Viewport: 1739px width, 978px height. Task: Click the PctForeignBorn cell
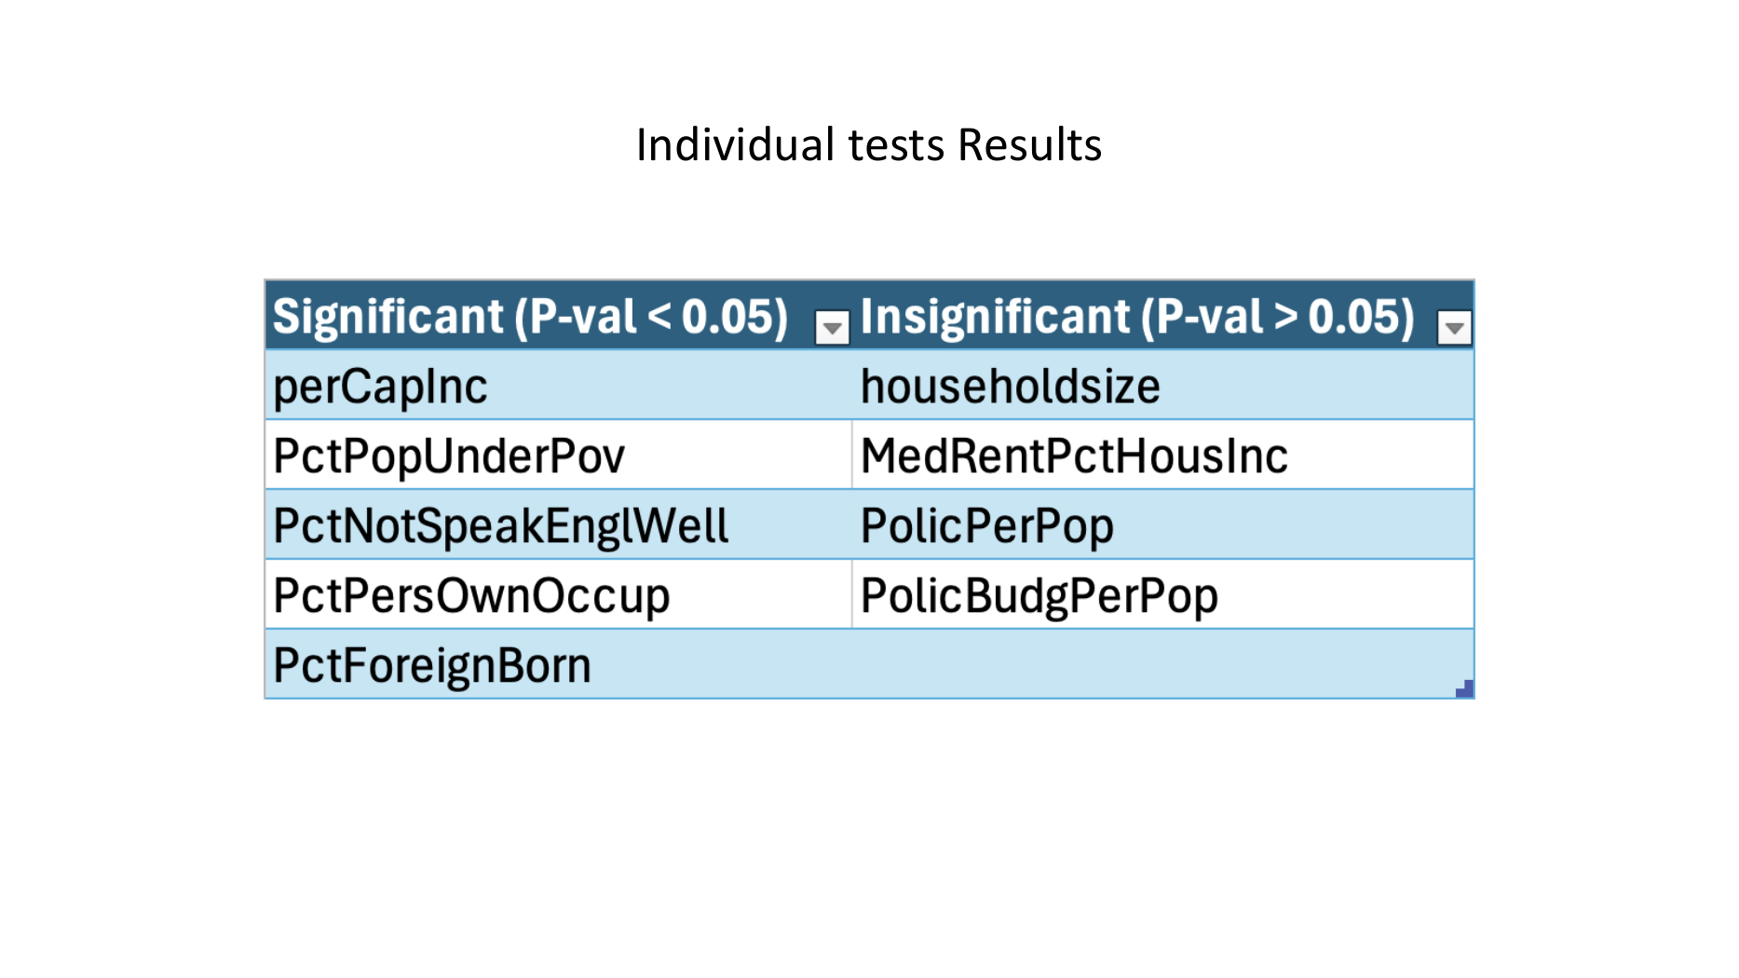point(559,664)
